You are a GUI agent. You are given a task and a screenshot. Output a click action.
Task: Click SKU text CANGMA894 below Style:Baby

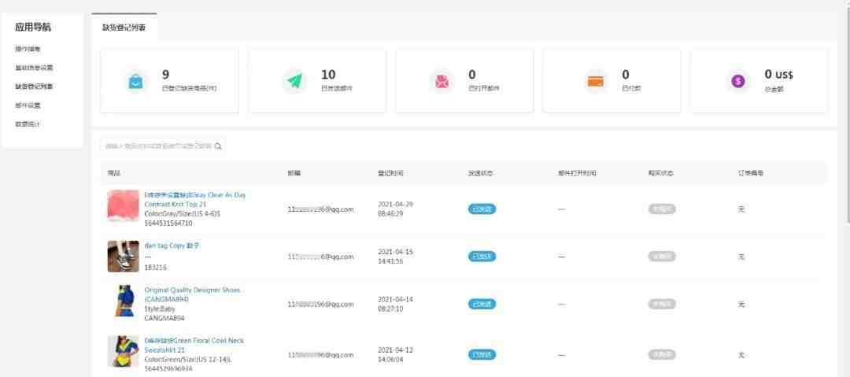pyautogui.click(x=163, y=319)
